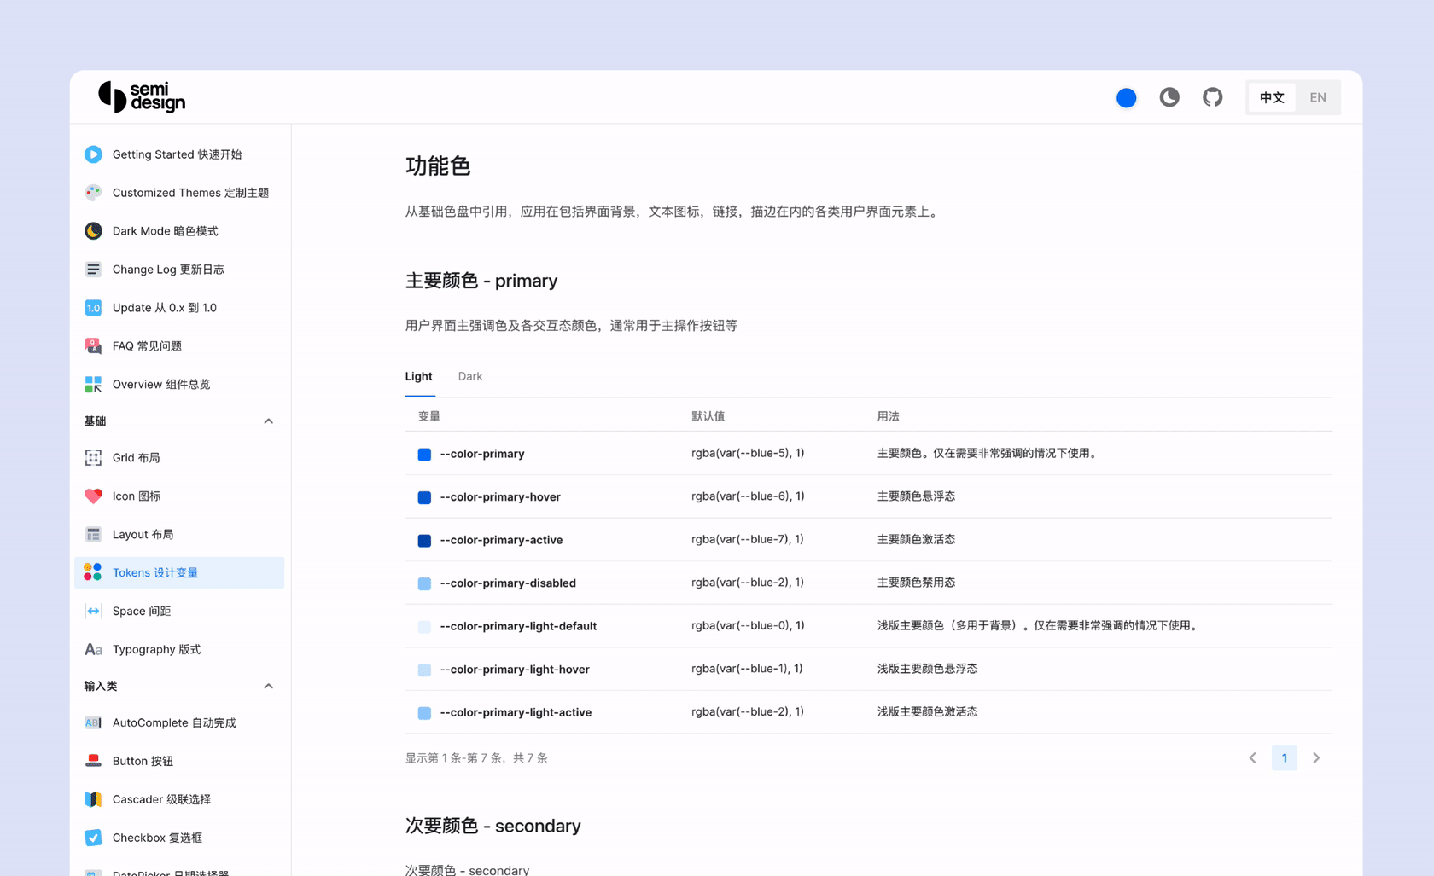Click the Getting Started play icon
The image size is (1434, 876).
pyautogui.click(x=93, y=154)
